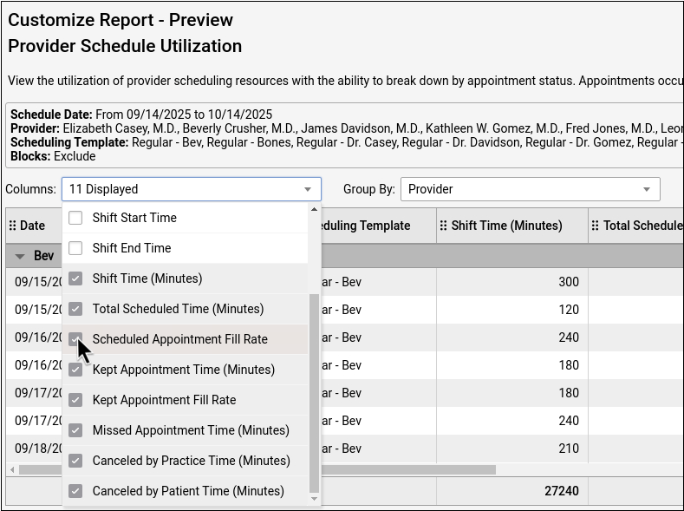Click drag handle on Total Scheduled column
This screenshot has width=684, height=511.
click(x=595, y=226)
